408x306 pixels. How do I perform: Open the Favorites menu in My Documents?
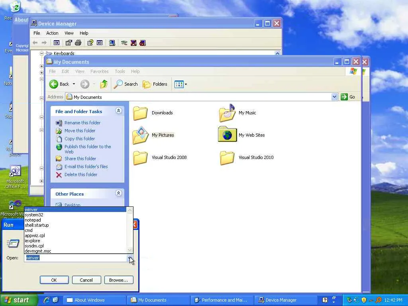(99, 71)
